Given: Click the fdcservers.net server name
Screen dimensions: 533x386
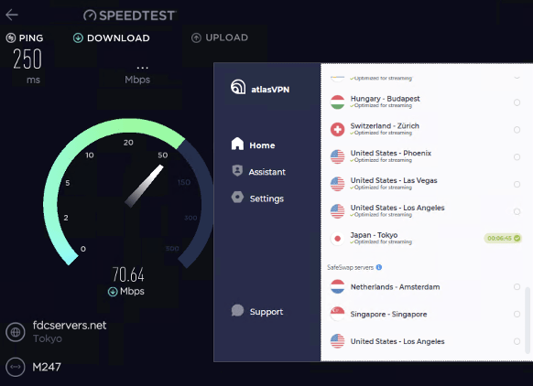Looking at the screenshot, I should 70,326.
